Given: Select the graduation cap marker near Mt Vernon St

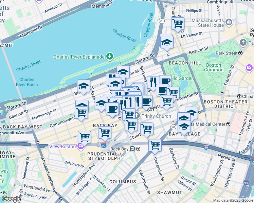Looking at the screenshot, I should coord(167,42).
